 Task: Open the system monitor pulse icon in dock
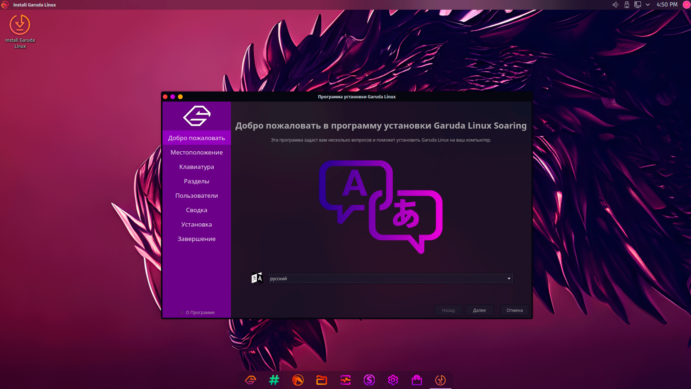[345, 380]
